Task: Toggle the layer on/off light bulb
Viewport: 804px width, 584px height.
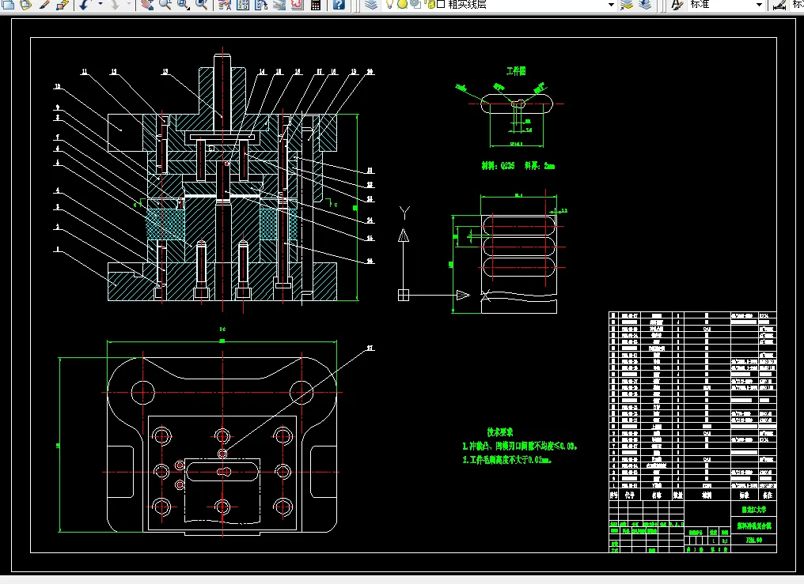Action: point(390,4)
